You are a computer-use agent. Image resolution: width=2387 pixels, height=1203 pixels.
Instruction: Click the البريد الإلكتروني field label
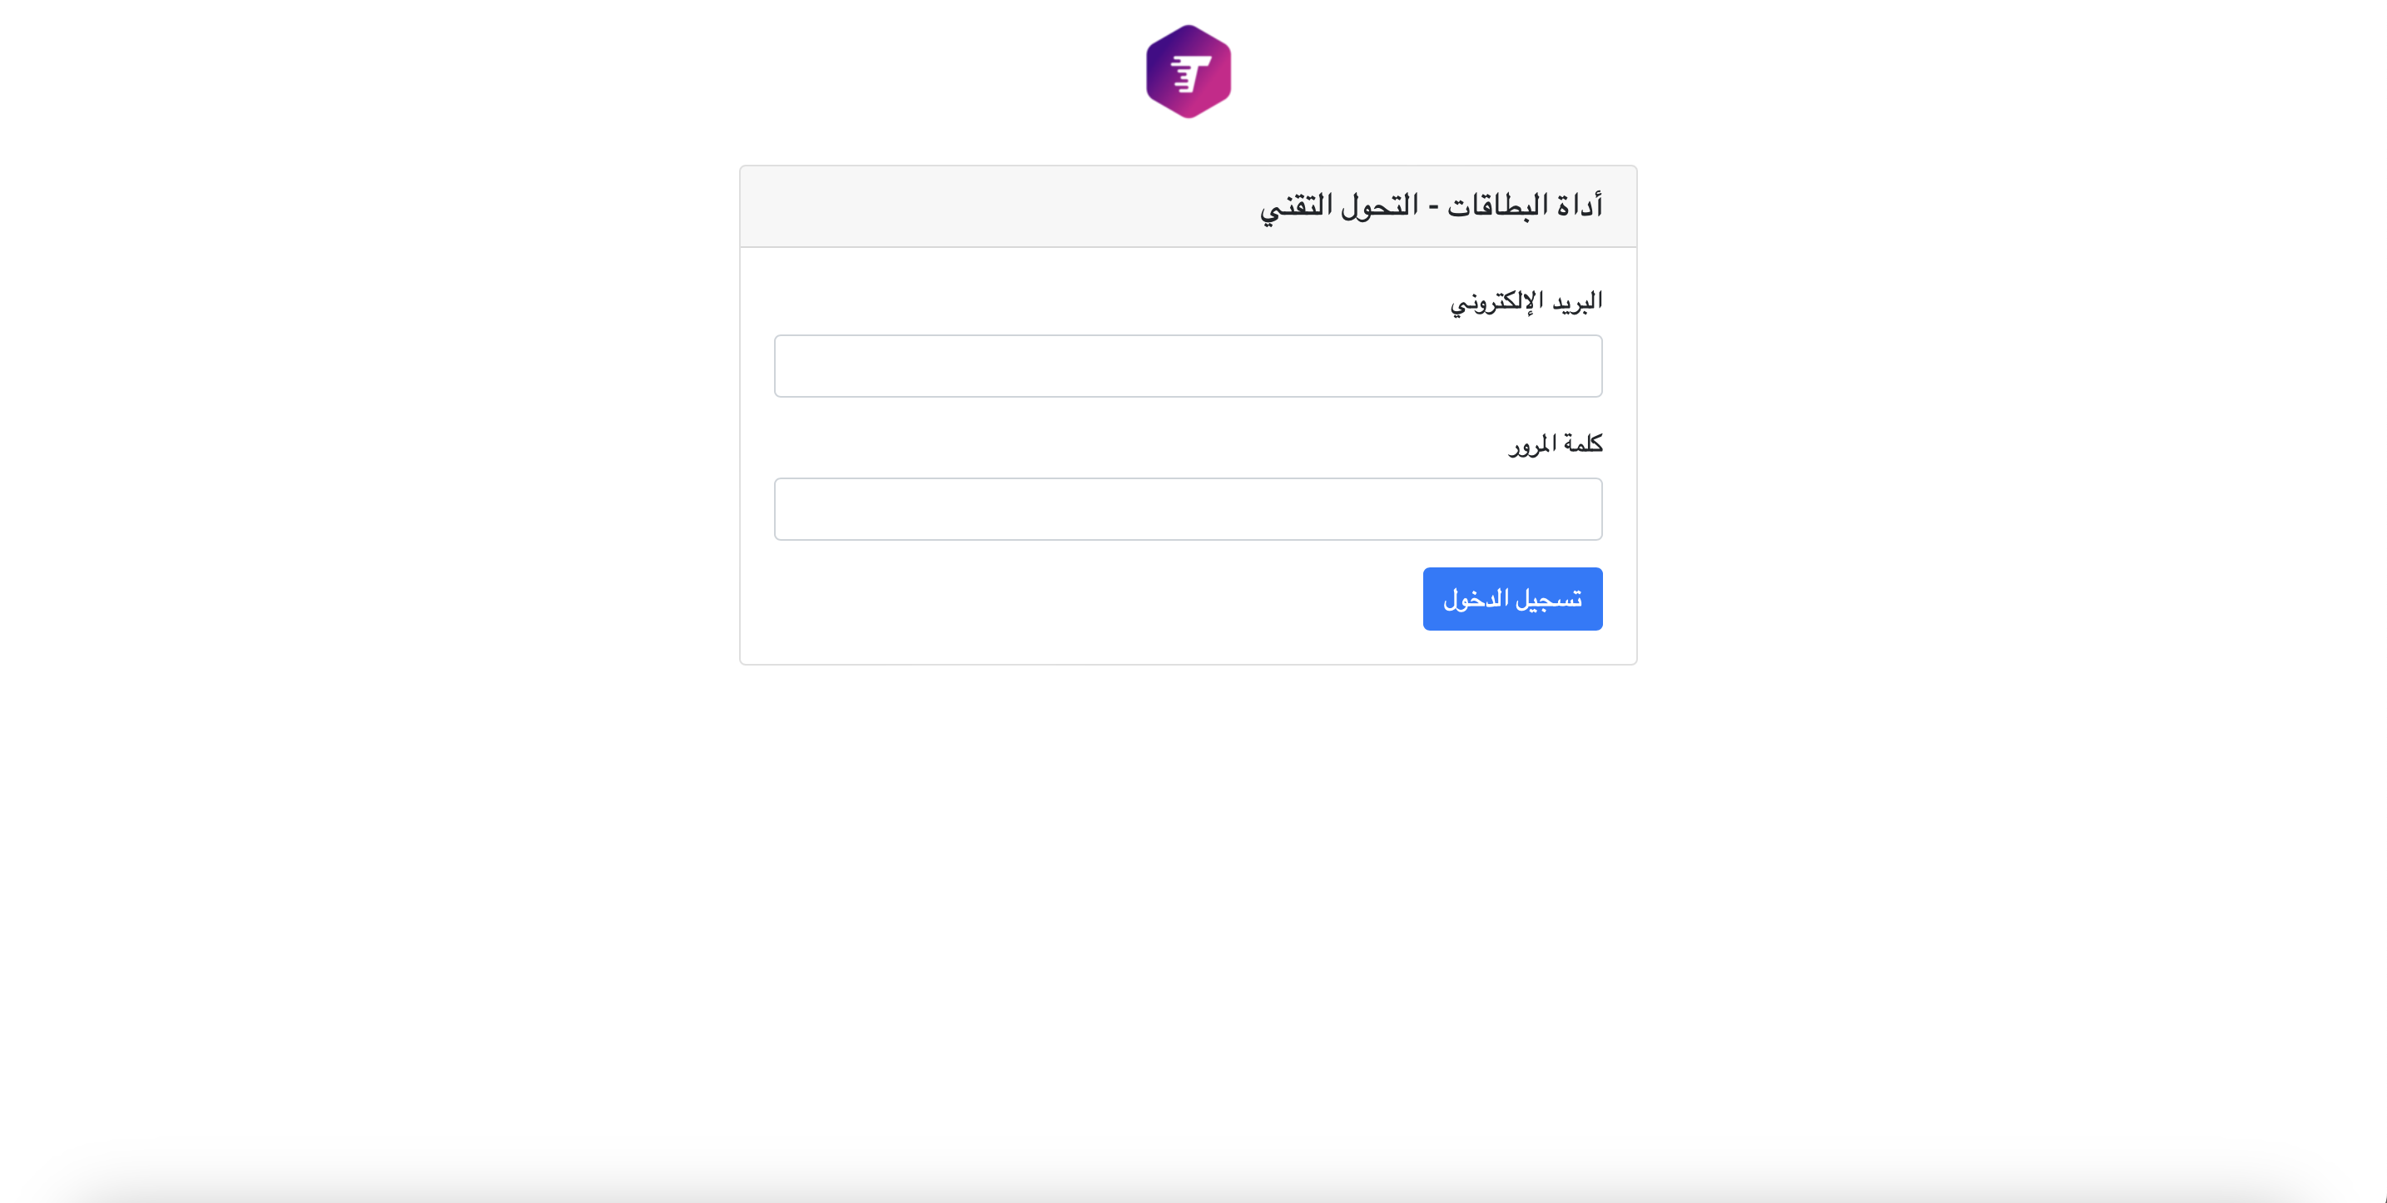[x=1526, y=302]
